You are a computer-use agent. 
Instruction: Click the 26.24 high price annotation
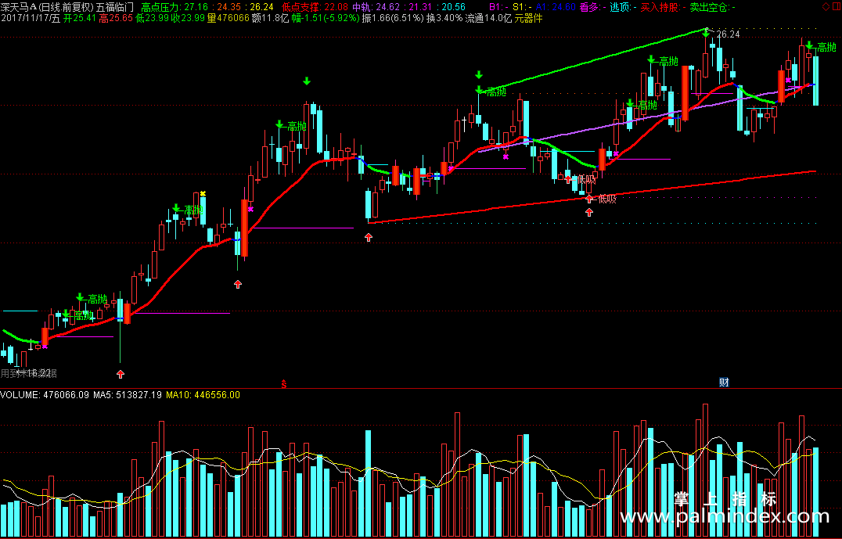[x=729, y=34]
